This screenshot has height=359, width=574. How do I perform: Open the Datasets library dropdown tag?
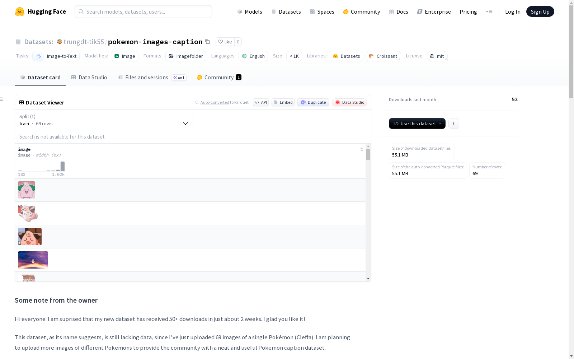(x=347, y=56)
